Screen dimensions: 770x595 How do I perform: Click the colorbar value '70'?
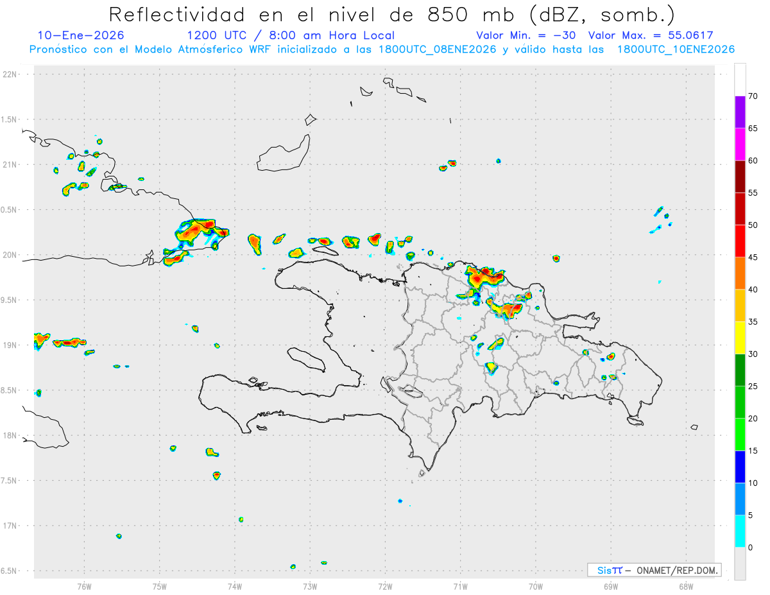tap(753, 96)
